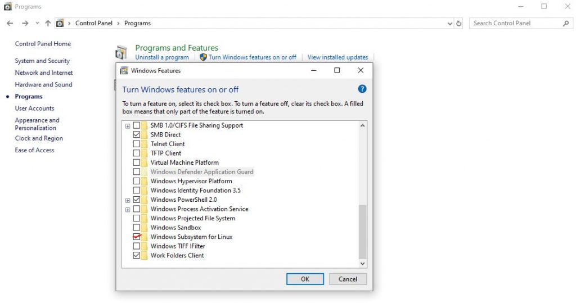Open the address bar history dropdown

point(449,24)
